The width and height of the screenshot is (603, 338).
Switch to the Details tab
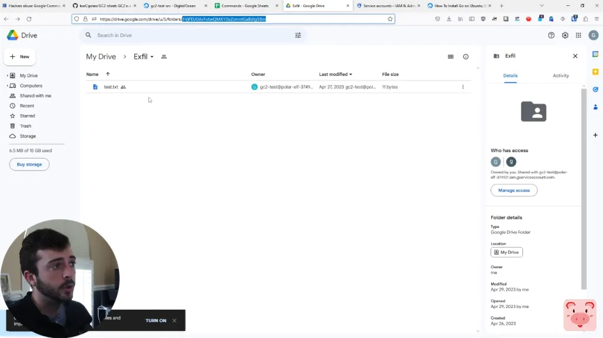point(511,76)
